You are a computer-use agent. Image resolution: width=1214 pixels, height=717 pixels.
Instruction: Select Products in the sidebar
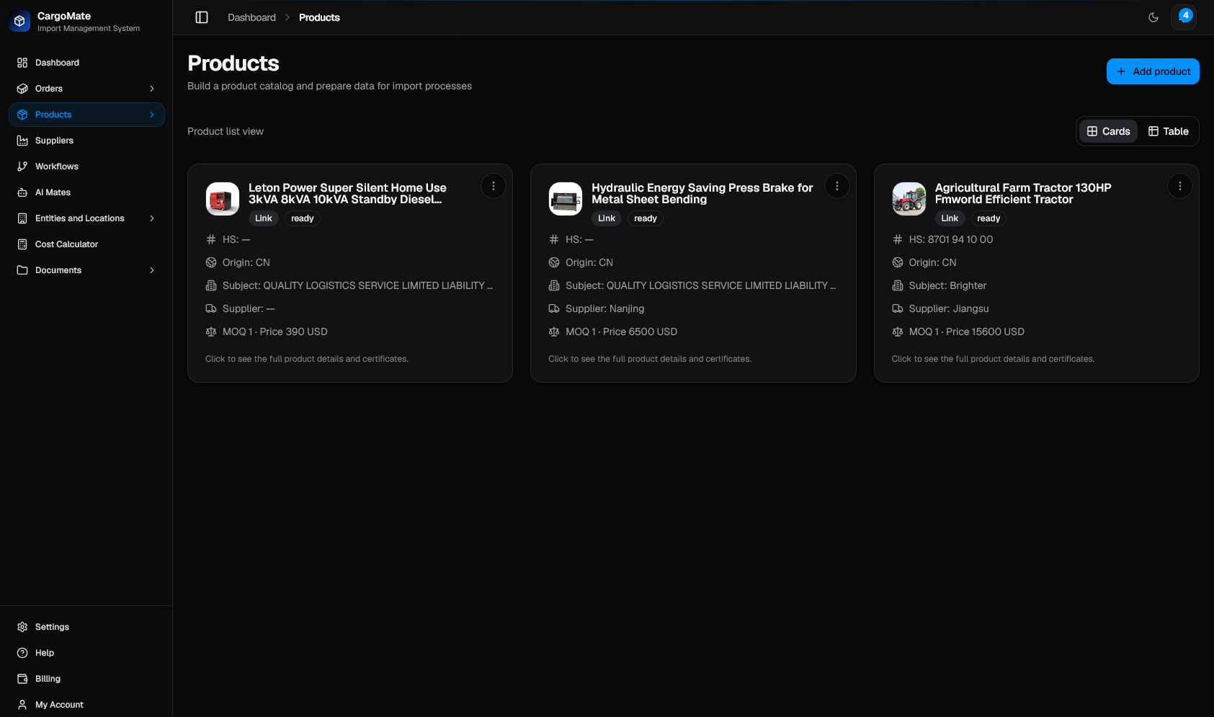[86, 115]
